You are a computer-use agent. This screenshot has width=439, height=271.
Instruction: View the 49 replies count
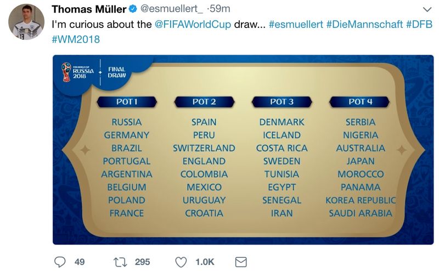80,262
